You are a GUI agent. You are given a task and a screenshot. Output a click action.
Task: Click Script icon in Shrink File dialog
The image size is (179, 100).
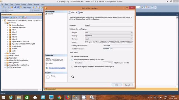[69, 12]
